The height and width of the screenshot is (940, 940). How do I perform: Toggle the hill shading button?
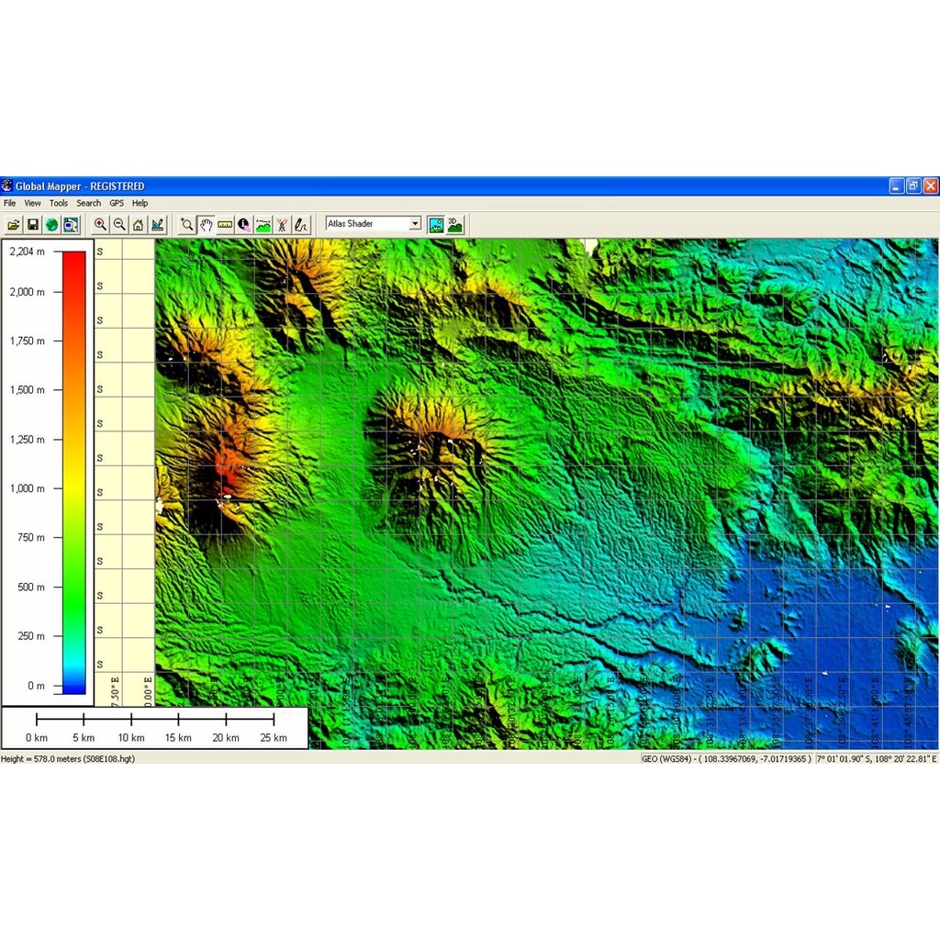click(x=436, y=225)
